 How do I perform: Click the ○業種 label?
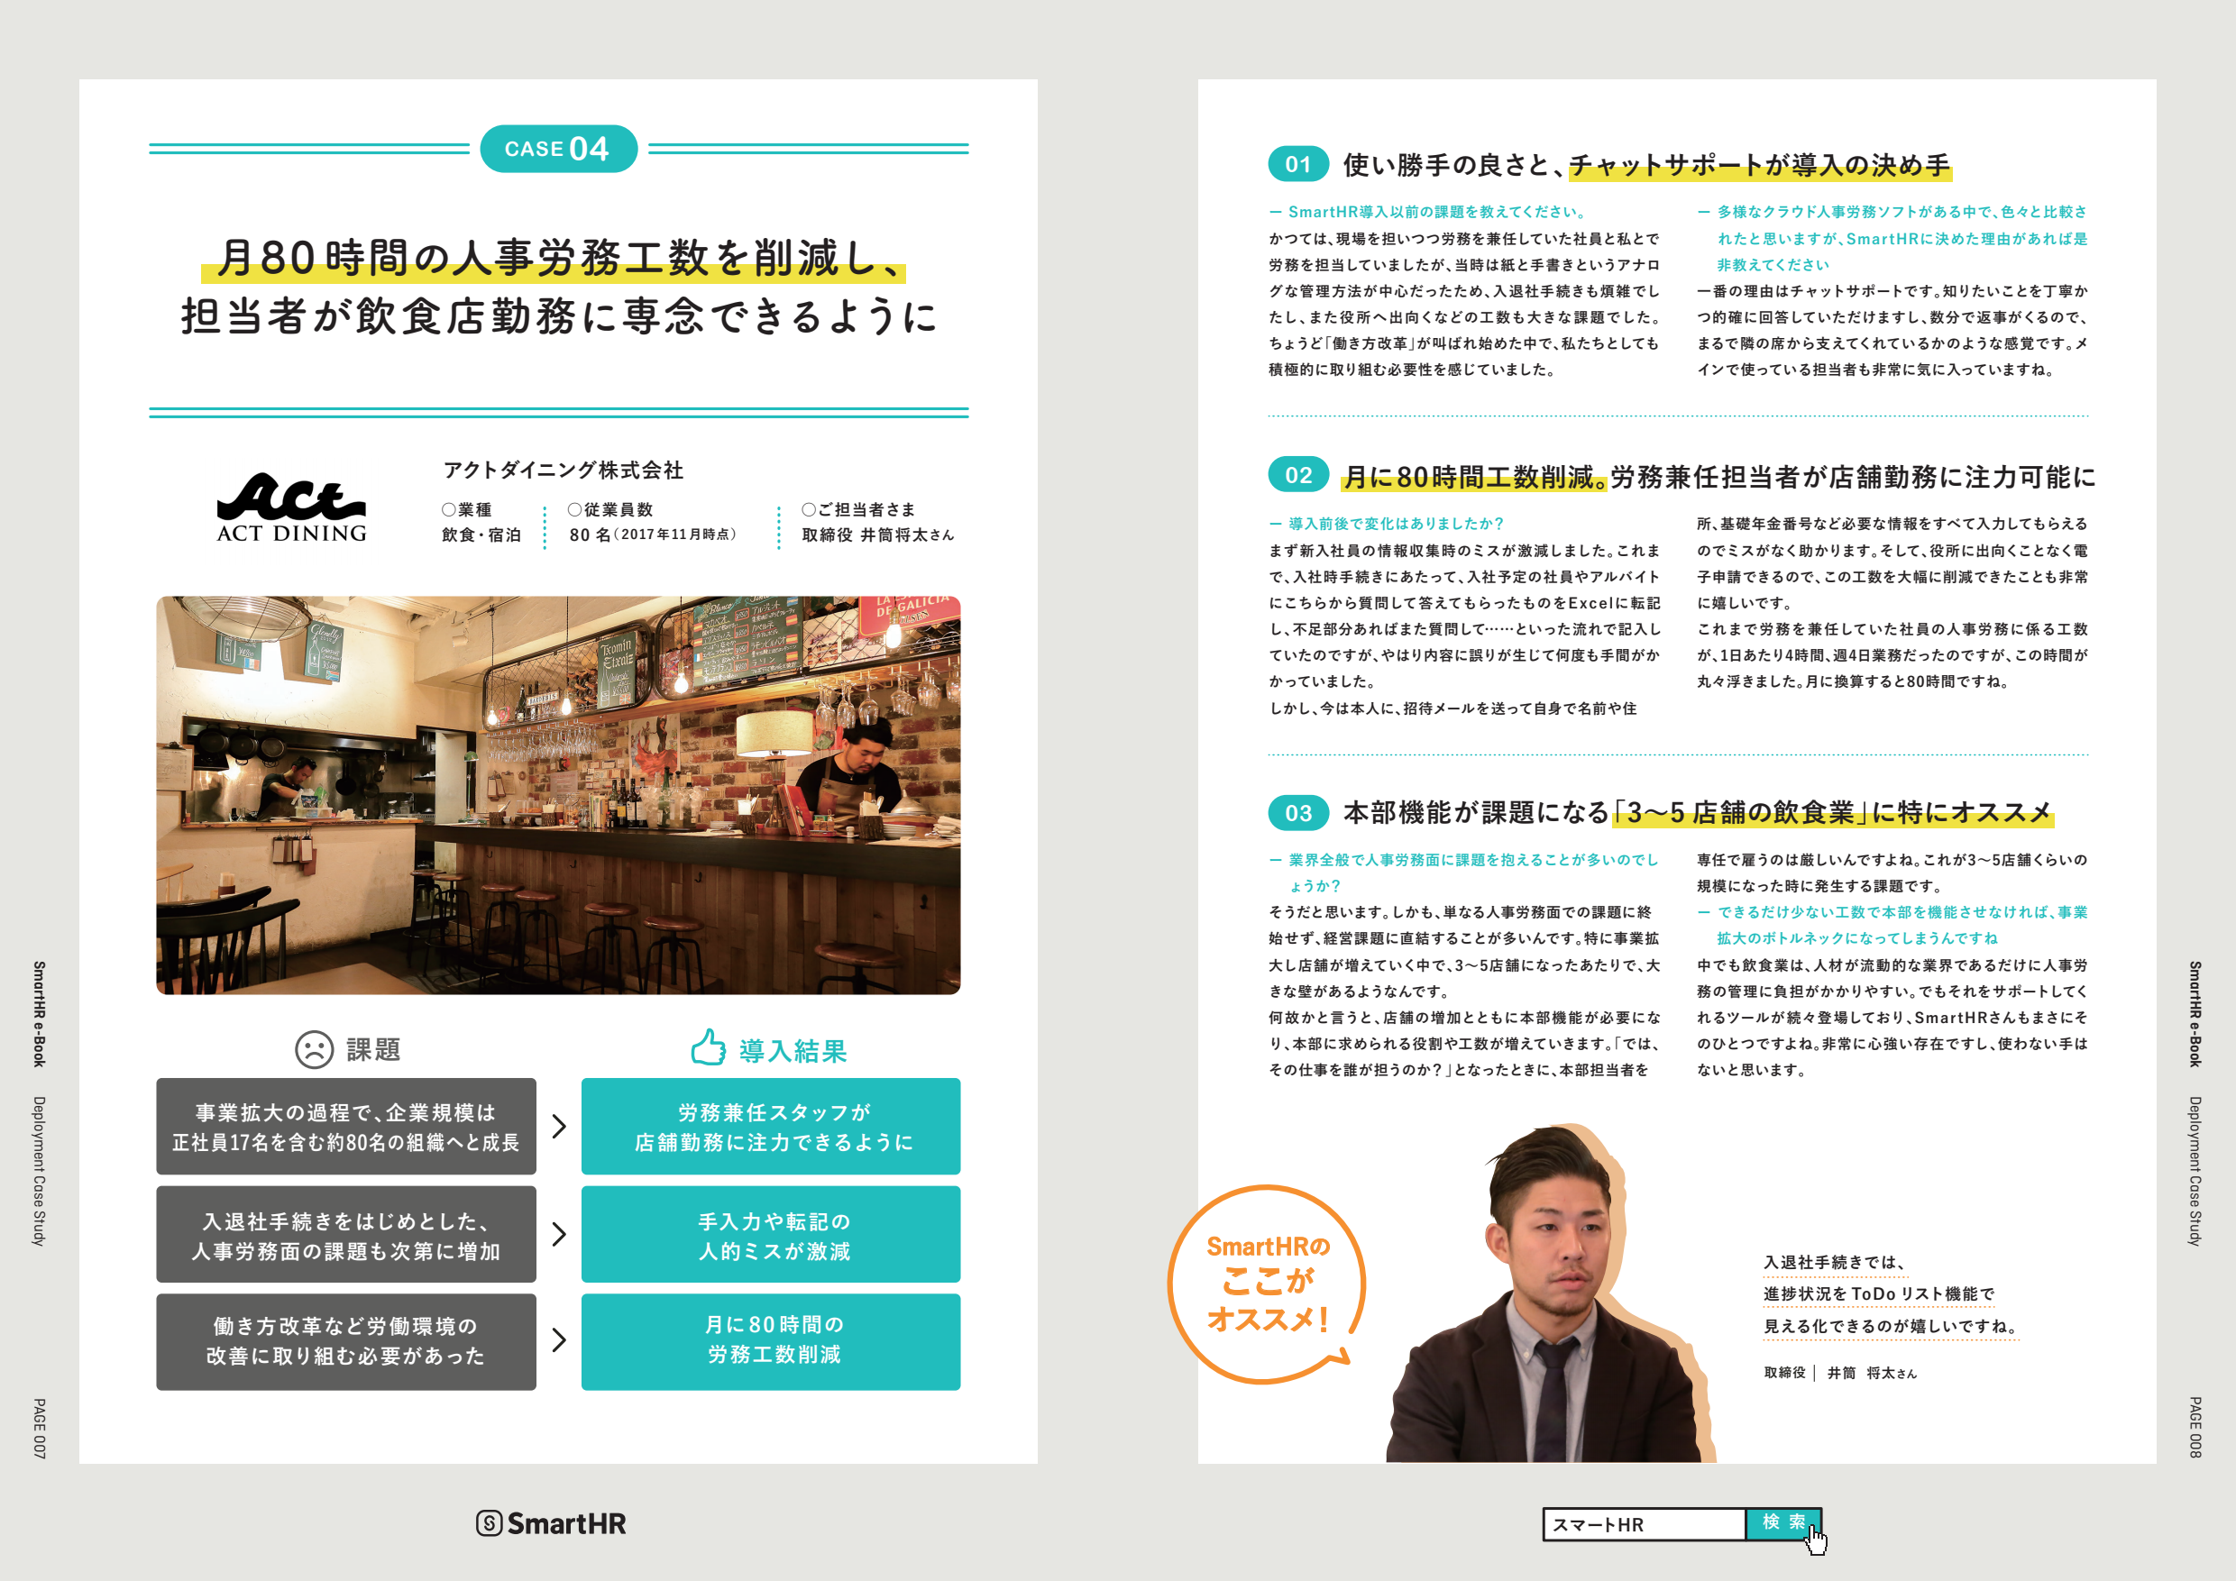466,509
